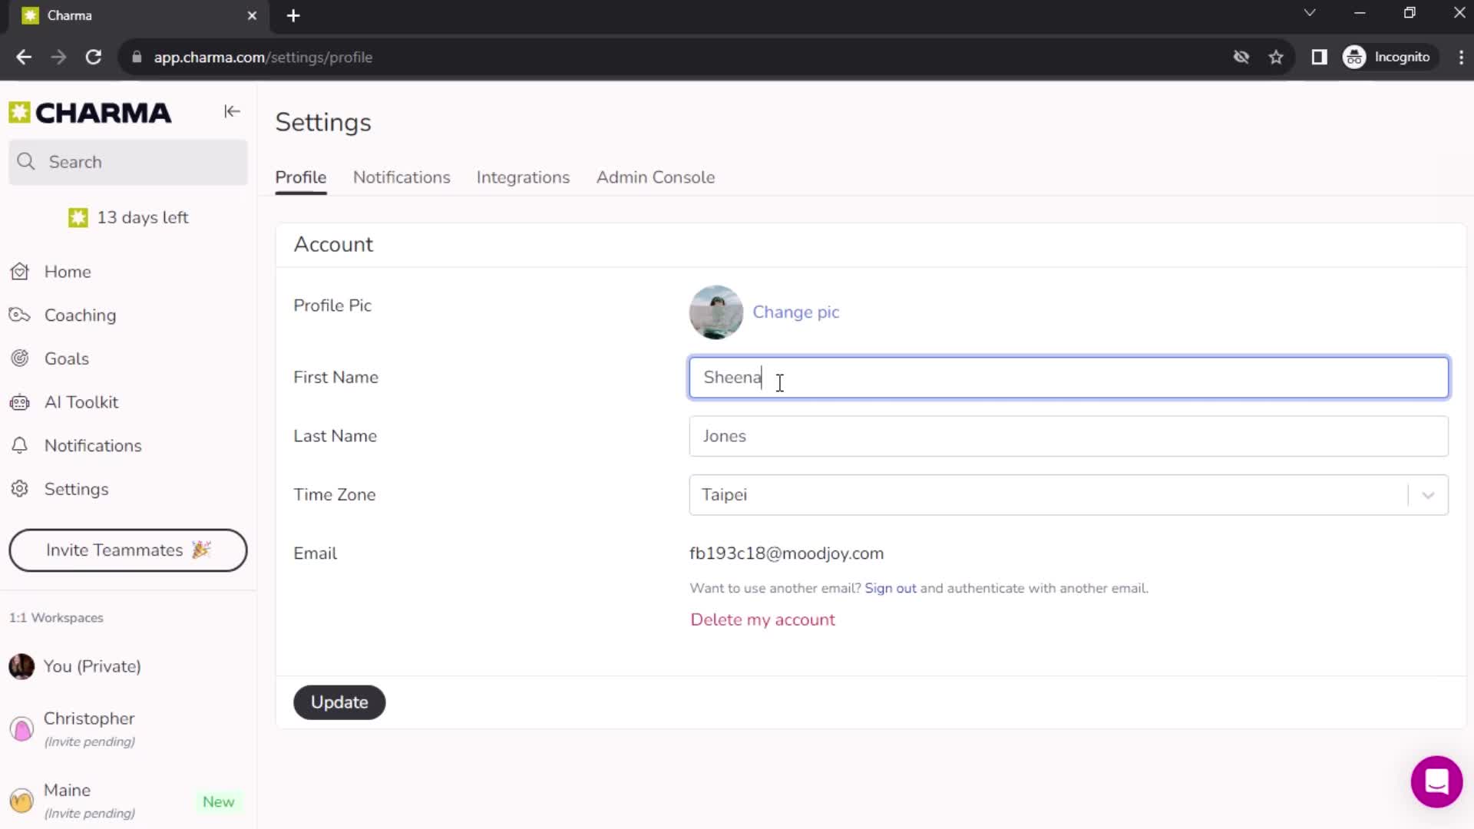Viewport: 1474px width, 829px height.
Task: Click Delete my account link
Action: [762, 619]
